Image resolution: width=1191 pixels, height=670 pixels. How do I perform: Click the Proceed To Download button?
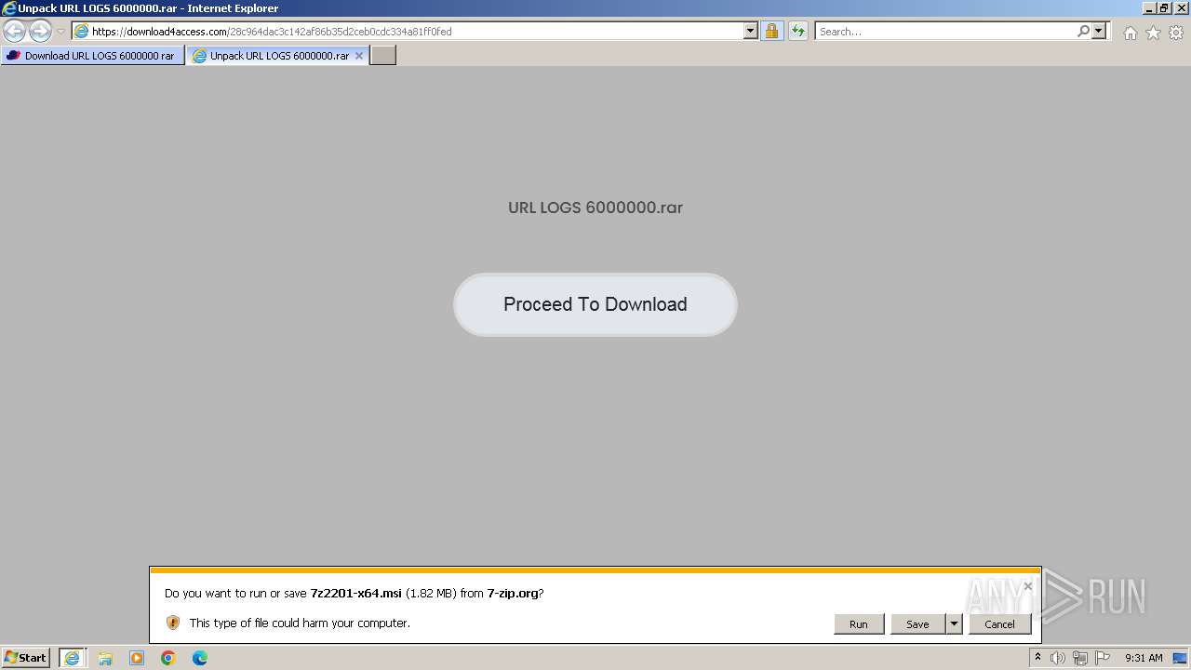(x=595, y=304)
